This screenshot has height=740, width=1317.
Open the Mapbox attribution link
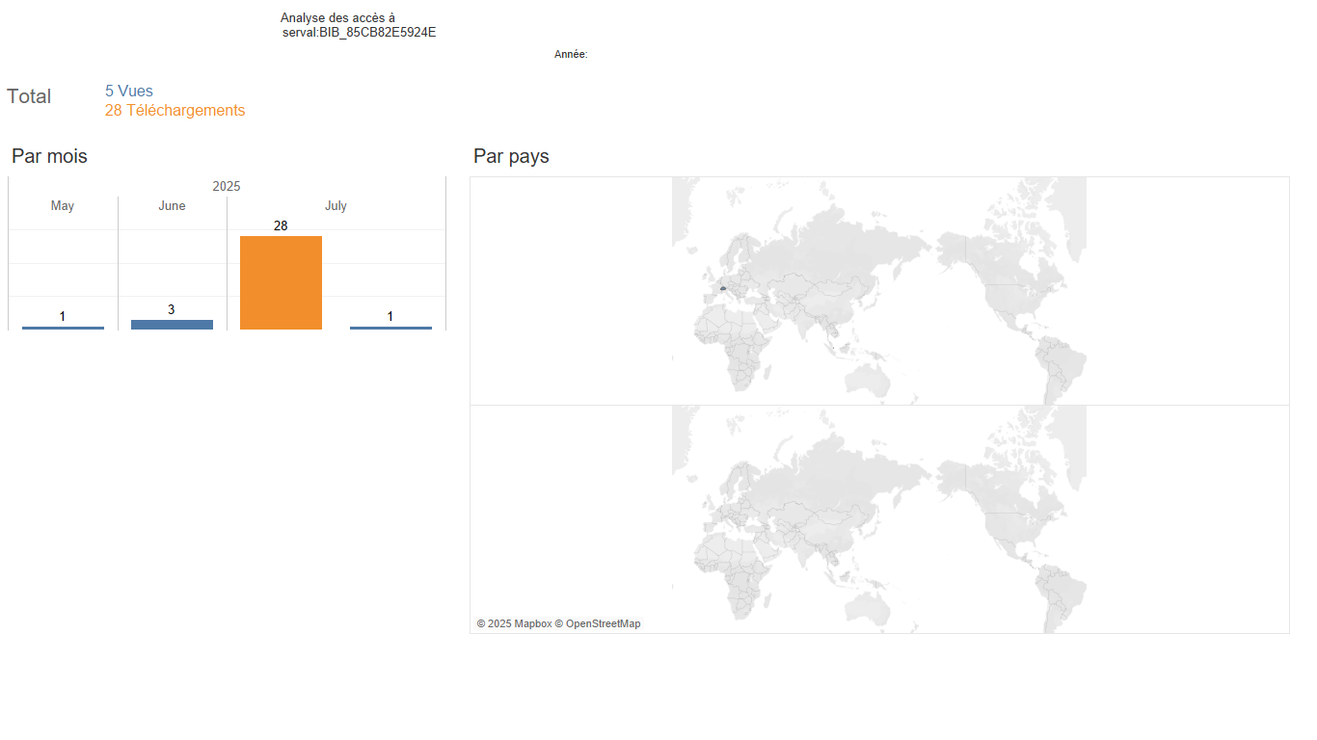[x=514, y=624]
